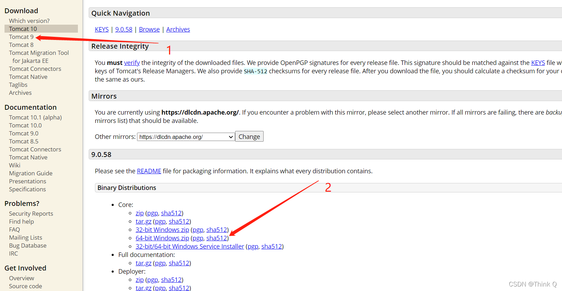Open the Find help link
562x291 pixels.
[x=22, y=222]
